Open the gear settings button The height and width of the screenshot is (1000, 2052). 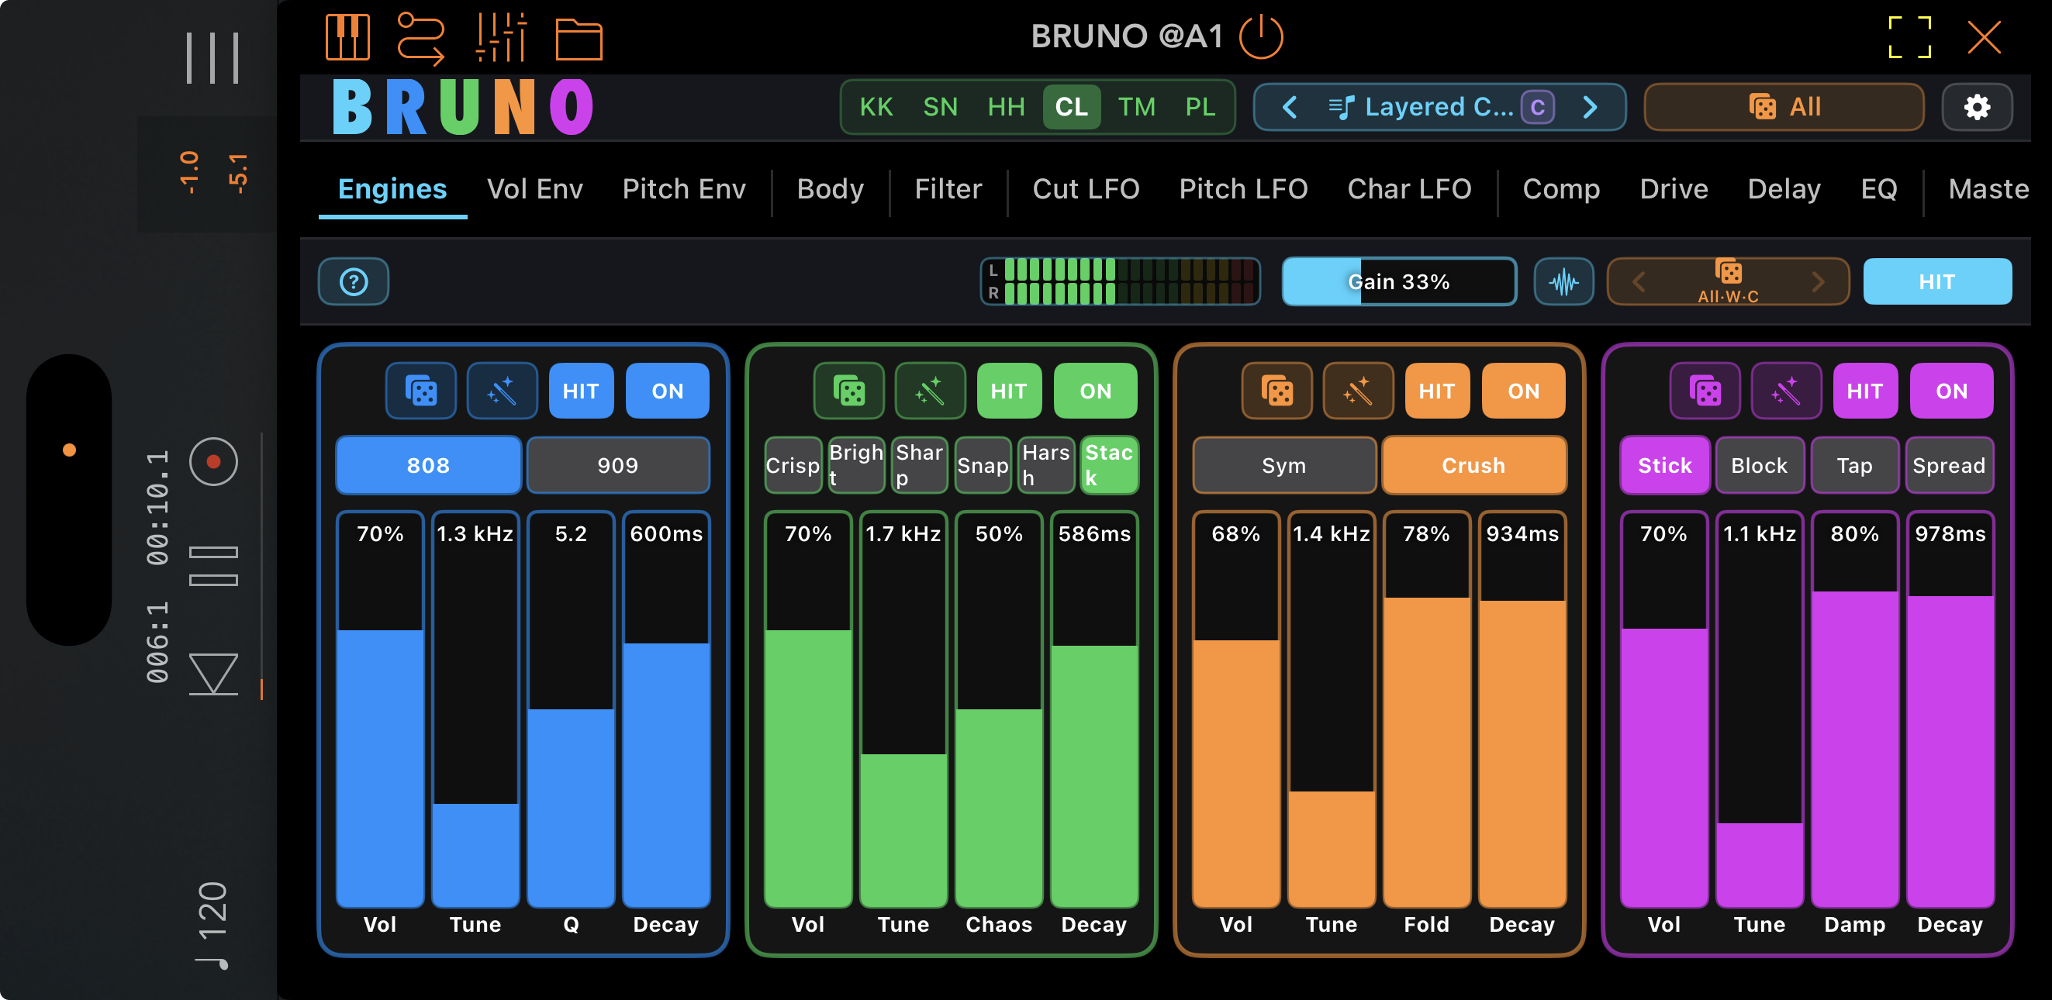point(1976,107)
